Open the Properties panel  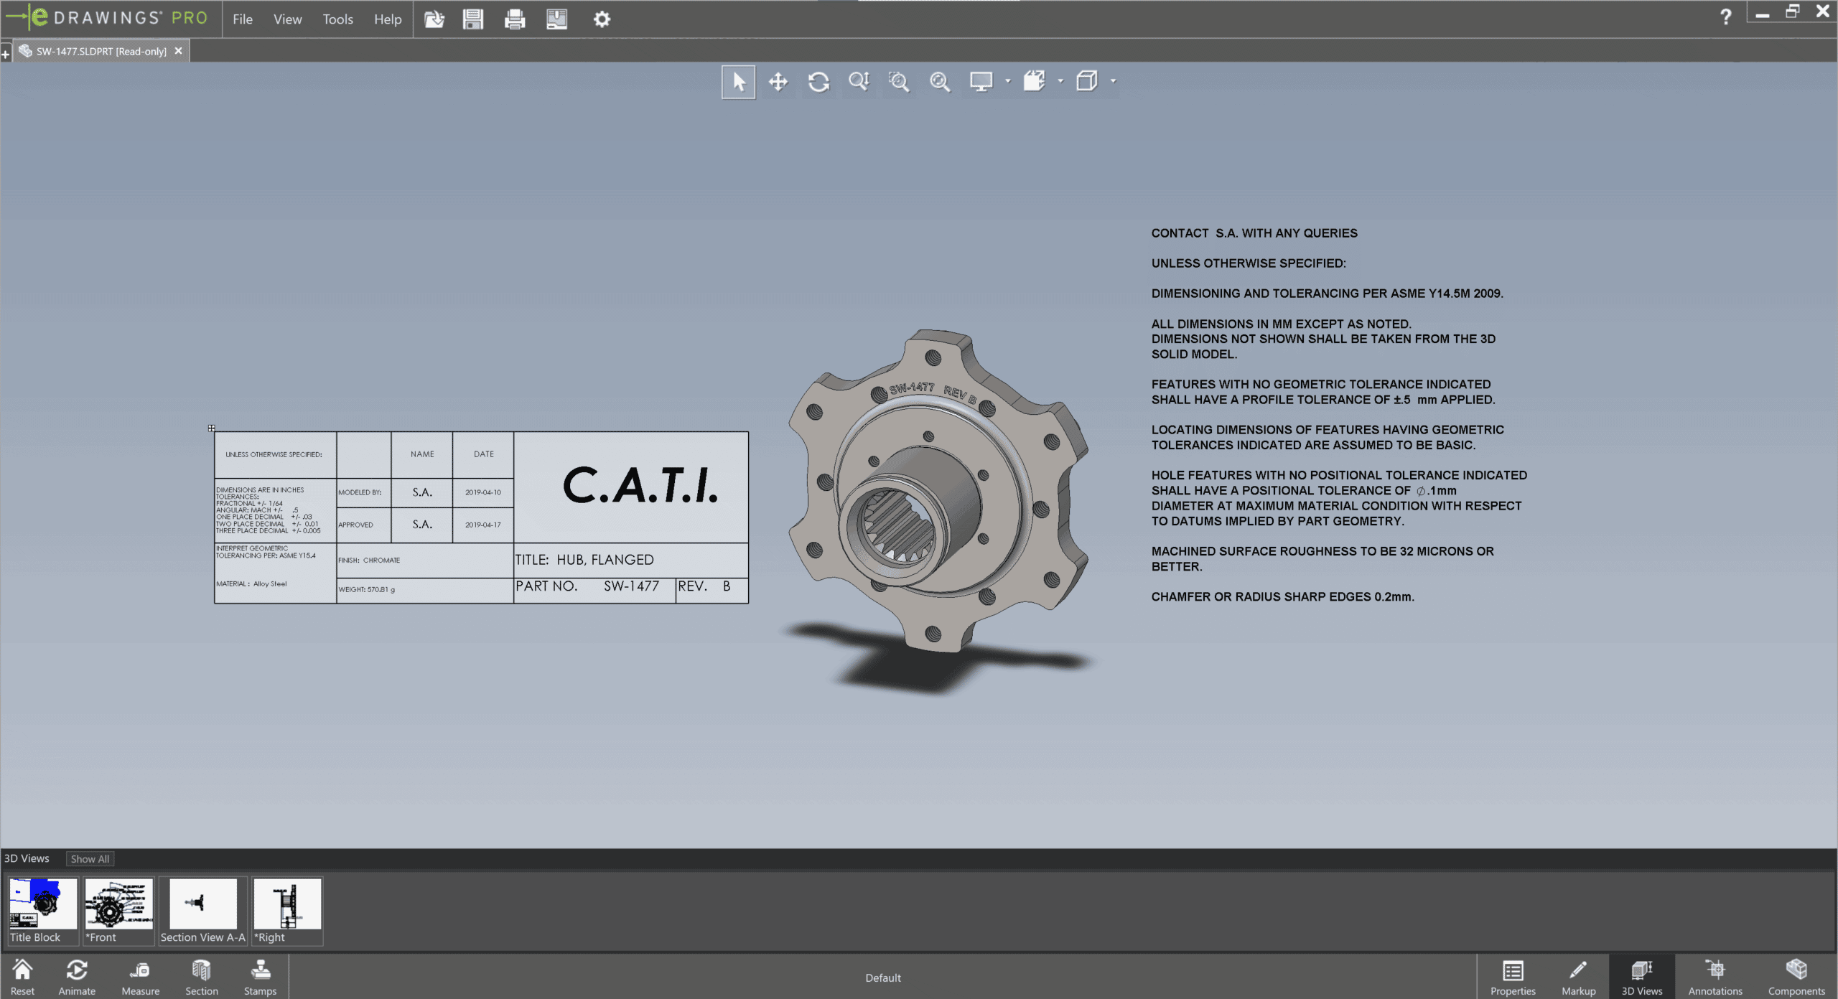[1513, 977]
